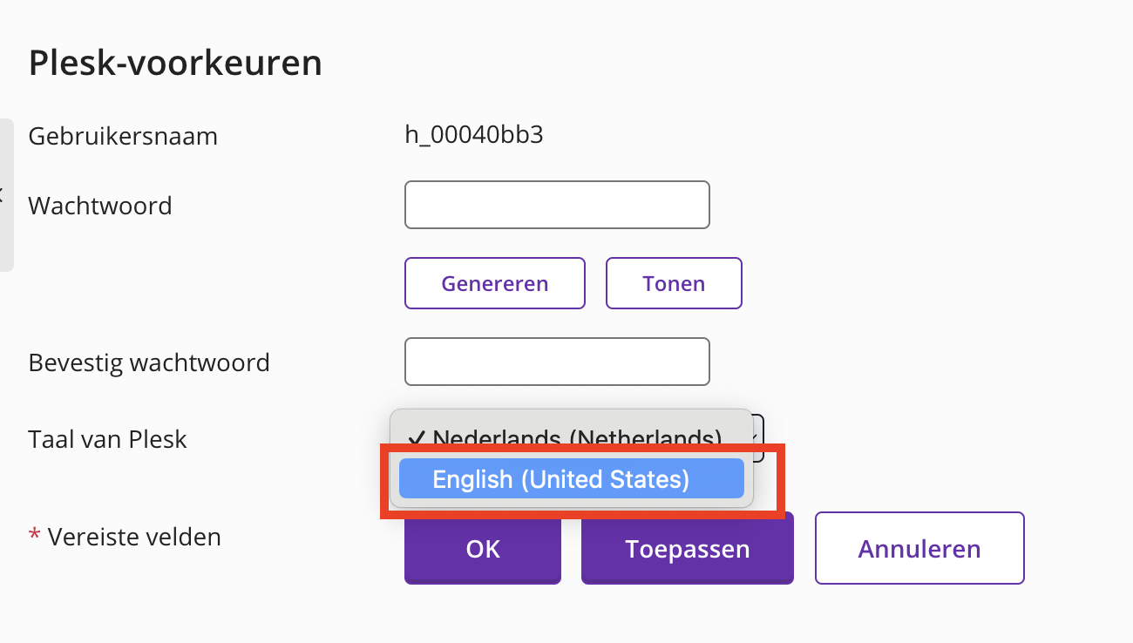
Task: Apply changes with the Toepassen button
Action: pyautogui.click(x=687, y=548)
